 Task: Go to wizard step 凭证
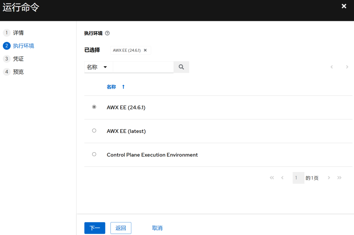point(18,59)
